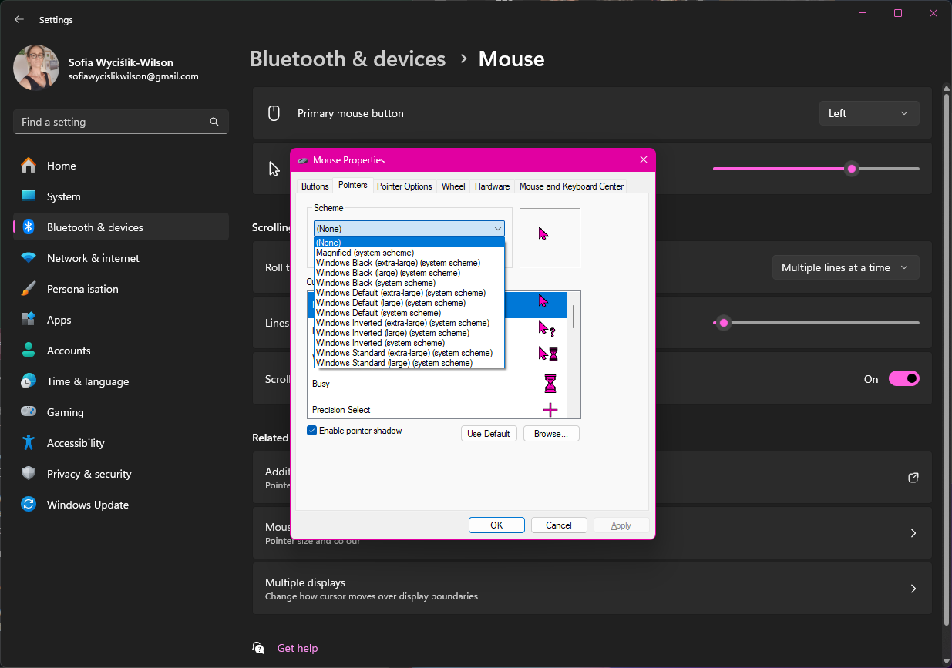Image resolution: width=952 pixels, height=668 pixels.
Task: Switch to the Hardware tab
Action: [x=492, y=186]
